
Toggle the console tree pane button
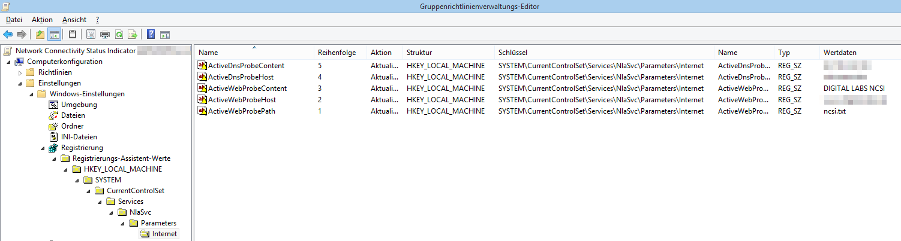[54, 34]
